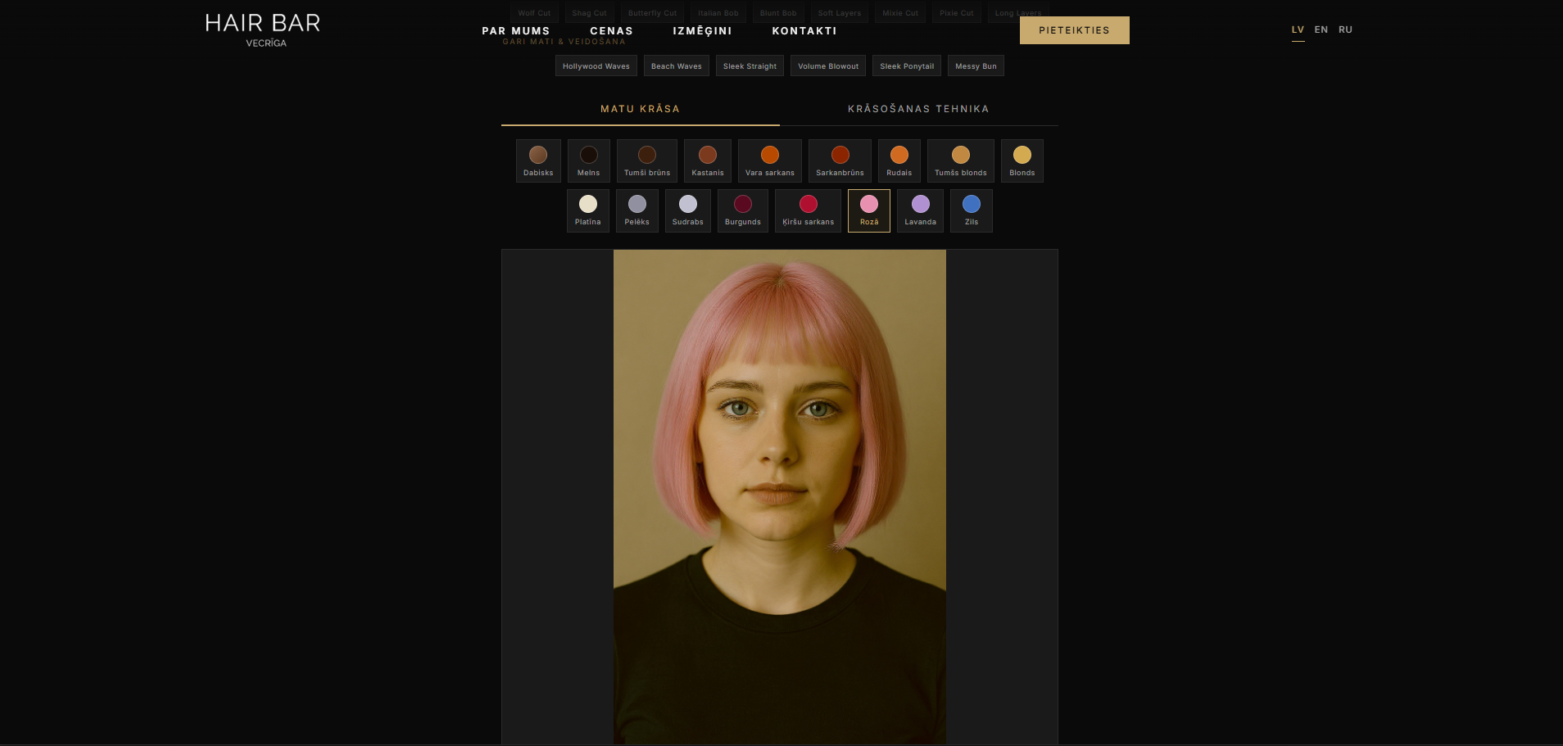Choose Ķiršu sarkans hair color
This screenshot has width=1563, height=746.
click(x=808, y=210)
